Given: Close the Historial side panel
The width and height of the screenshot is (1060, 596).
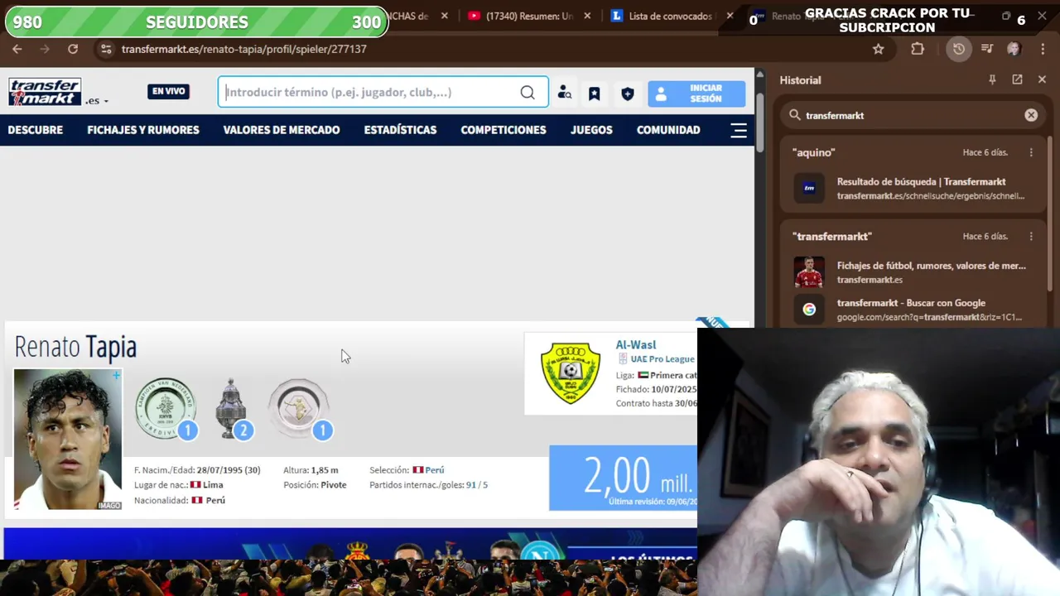Looking at the screenshot, I should 1042,79.
